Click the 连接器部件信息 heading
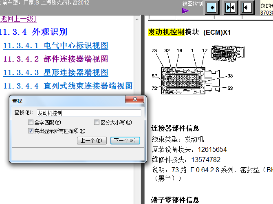The image size is (273, 204). (x=175, y=128)
